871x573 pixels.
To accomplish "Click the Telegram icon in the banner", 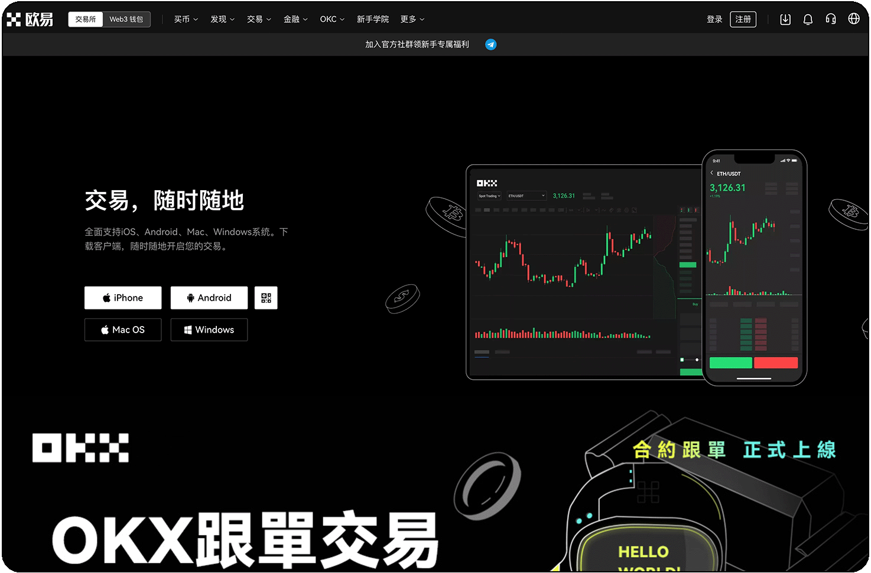I will 491,44.
